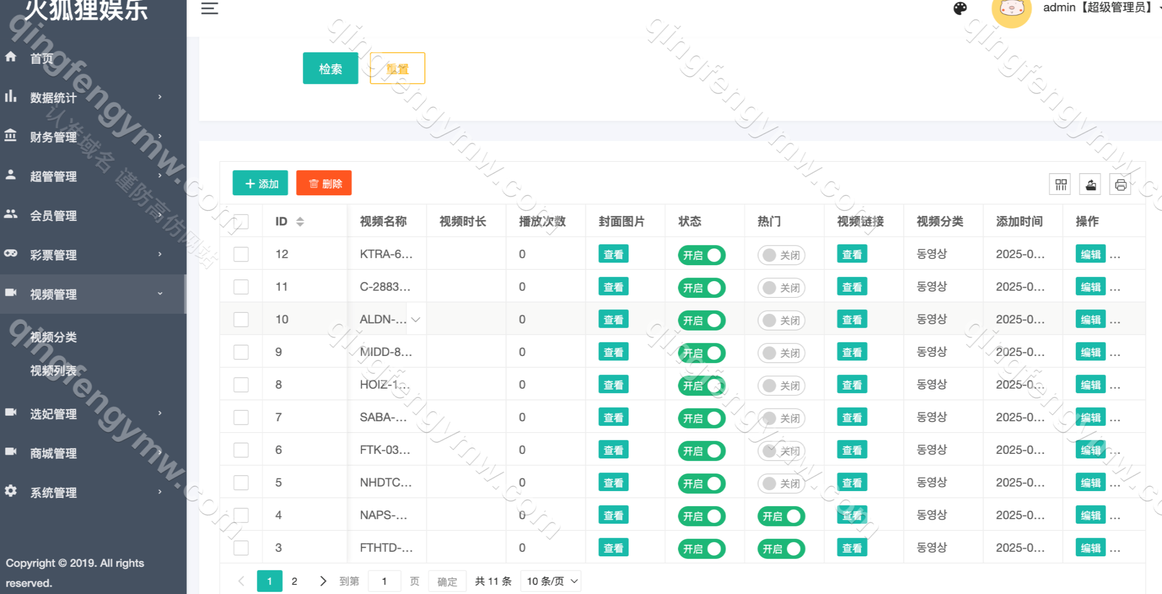Viewport: 1162px width, 594px height.
Task: Click the export table icon
Action: click(1090, 185)
